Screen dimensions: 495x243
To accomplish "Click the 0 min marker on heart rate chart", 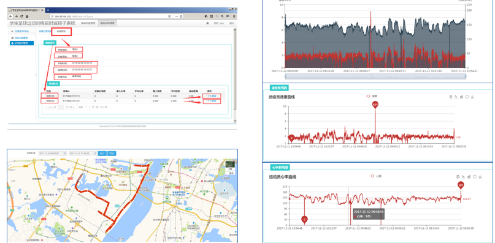I will (x=305, y=219).
